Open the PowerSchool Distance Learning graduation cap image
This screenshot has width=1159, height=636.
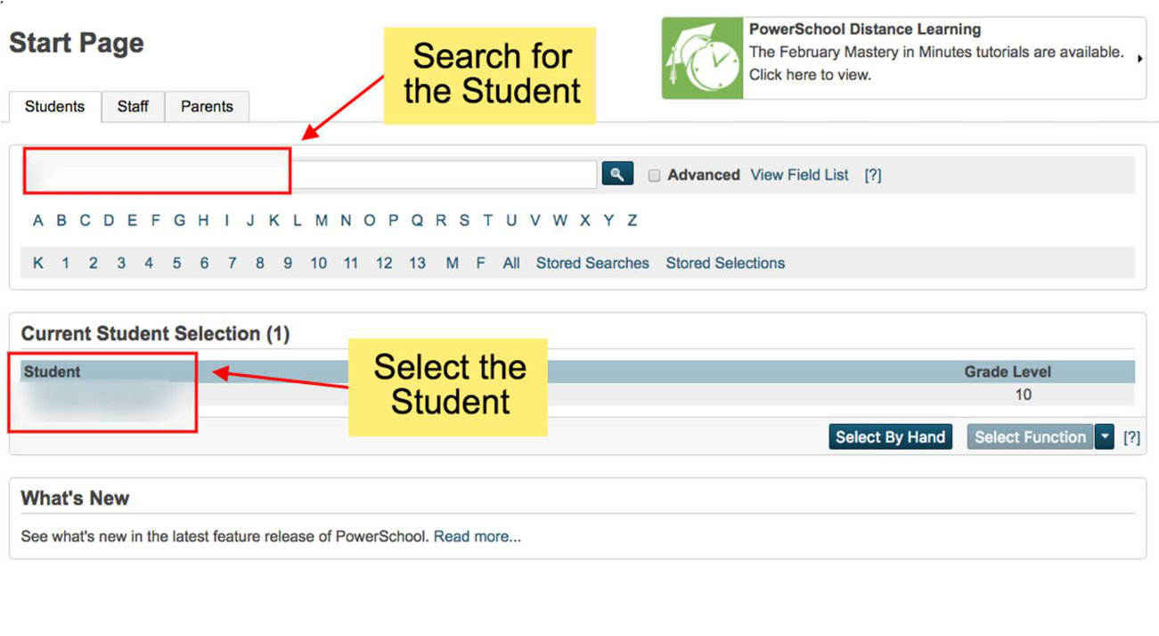click(702, 58)
